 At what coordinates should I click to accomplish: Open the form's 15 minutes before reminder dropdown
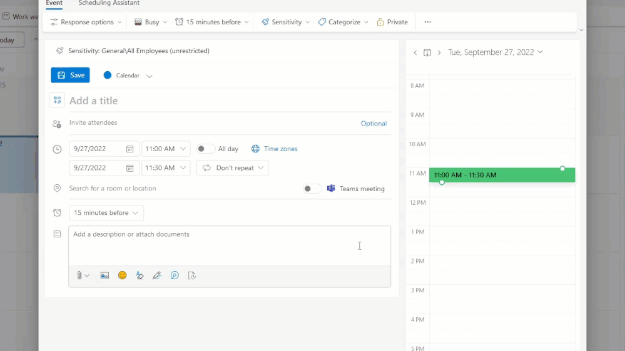[x=106, y=213]
